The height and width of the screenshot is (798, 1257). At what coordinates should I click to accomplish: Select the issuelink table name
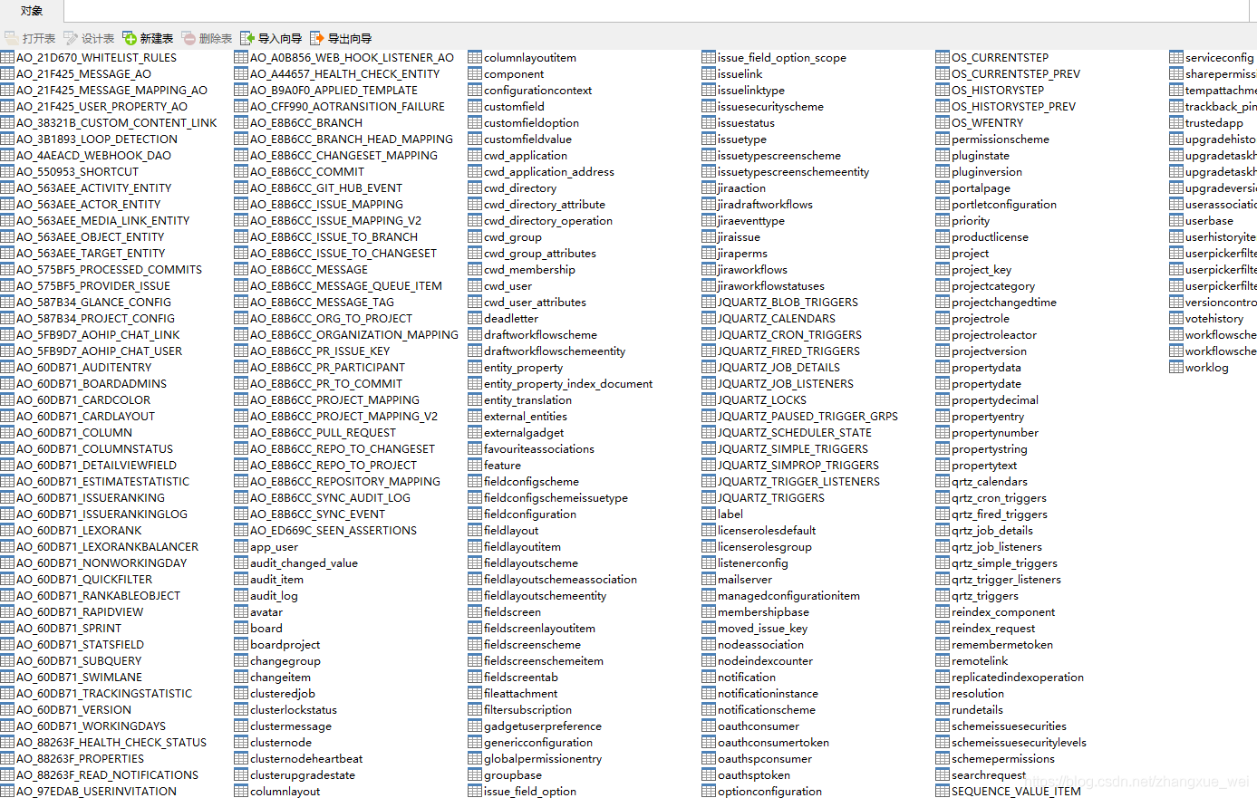coord(740,73)
